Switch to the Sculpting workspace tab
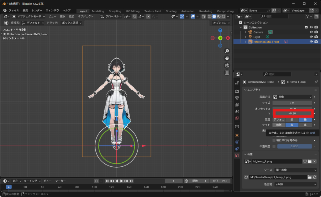 click(x=115, y=11)
